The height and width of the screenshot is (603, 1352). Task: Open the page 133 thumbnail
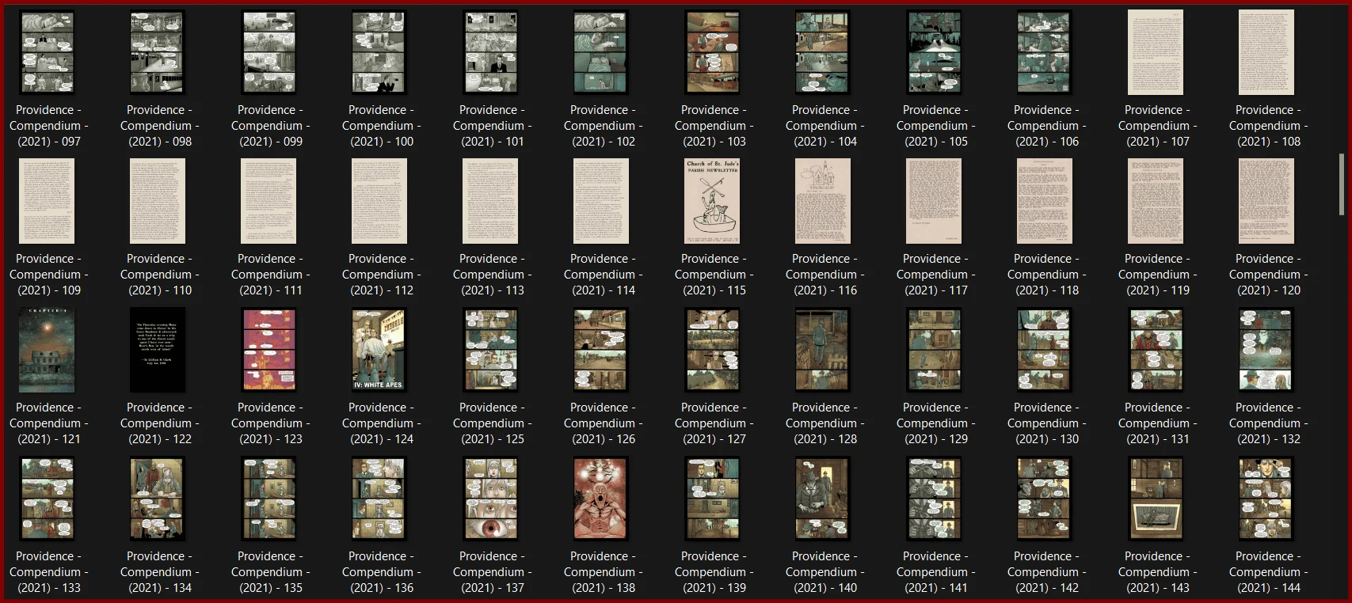(47, 499)
